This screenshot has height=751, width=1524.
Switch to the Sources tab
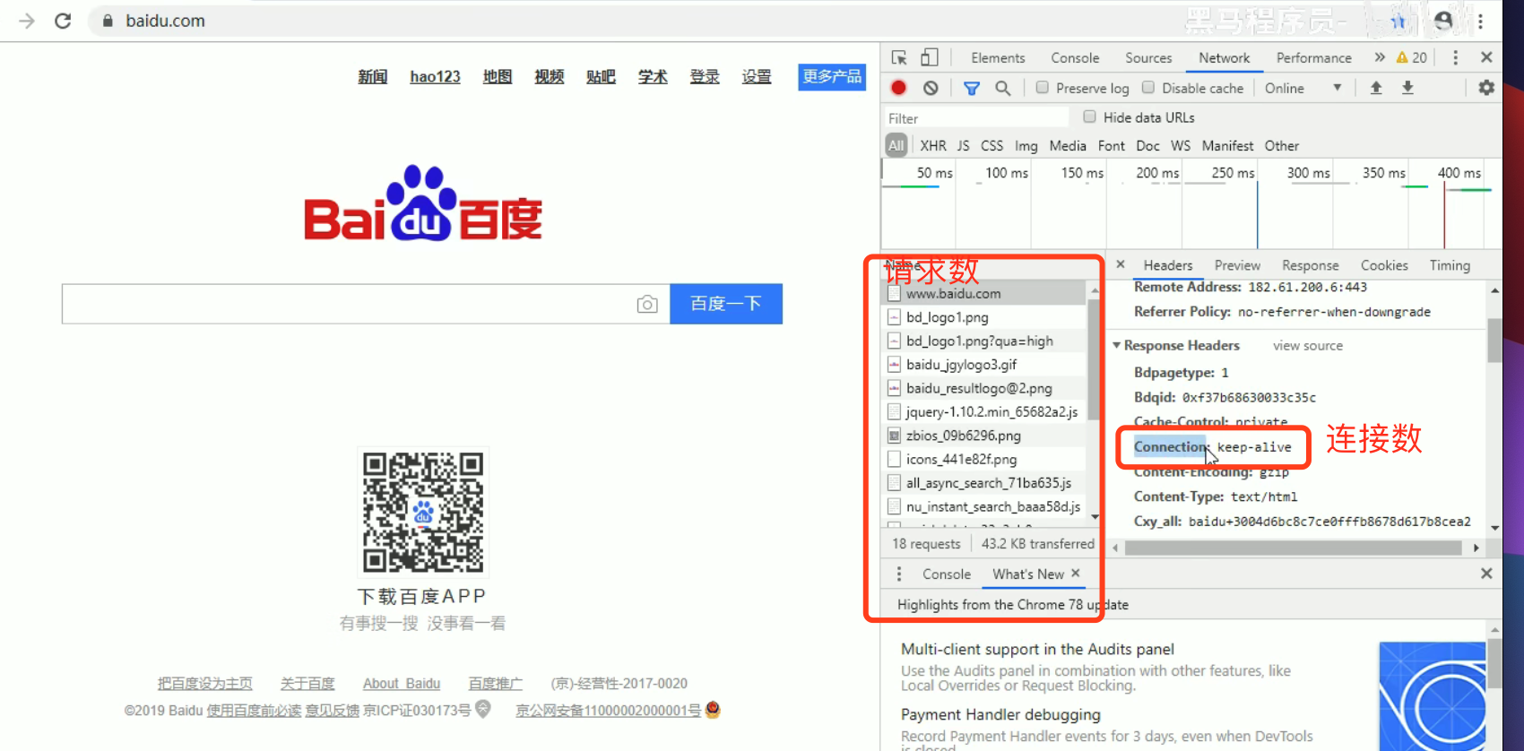click(x=1148, y=57)
